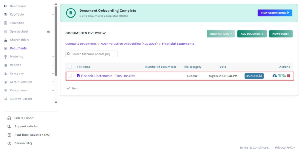Click the download cloud icon for Financial Statements file
Image resolution: width=300 pixels, height=153 pixels.
click(275, 76)
